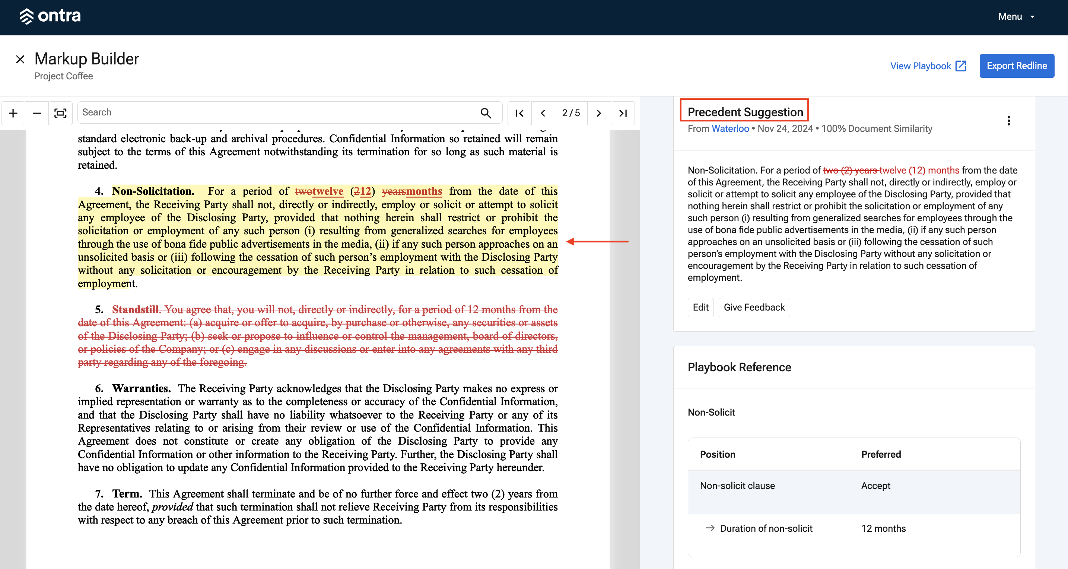Click the inserted word 'twelve' in document
The height and width of the screenshot is (569, 1068).
click(328, 191)
